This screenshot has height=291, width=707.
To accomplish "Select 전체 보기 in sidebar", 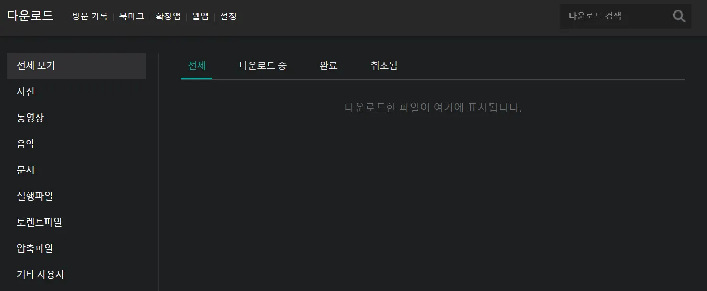I will (76, 66).
